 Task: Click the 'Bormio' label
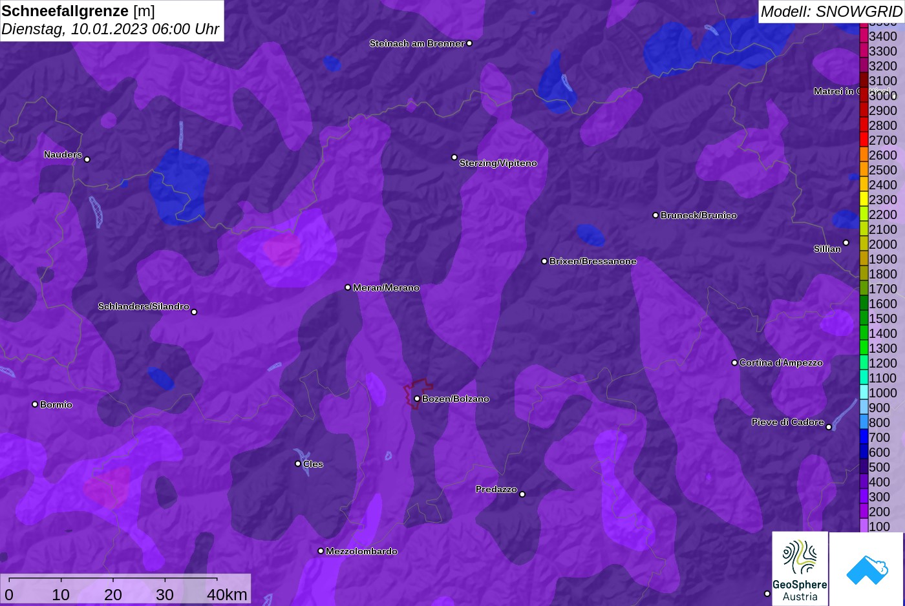click(56, 404)
